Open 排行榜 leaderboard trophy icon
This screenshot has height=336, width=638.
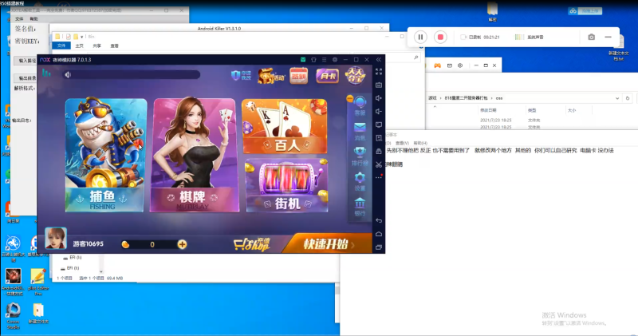pyautogui.click(x=360, y=156)
